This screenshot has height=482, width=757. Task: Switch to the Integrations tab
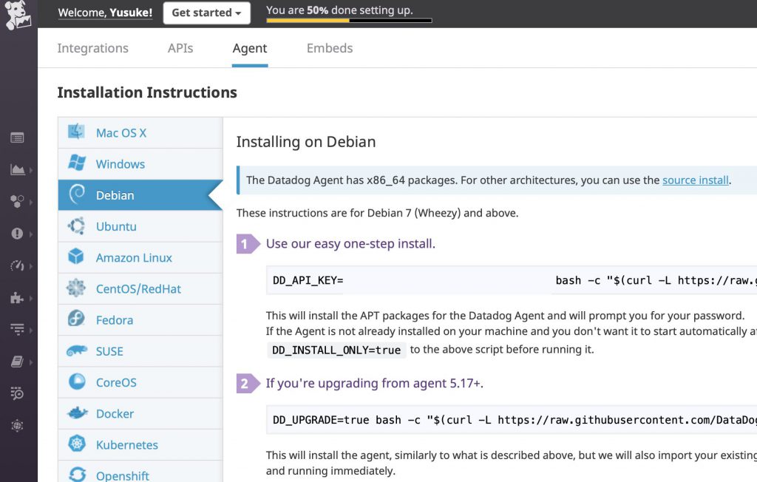[92, 48]
